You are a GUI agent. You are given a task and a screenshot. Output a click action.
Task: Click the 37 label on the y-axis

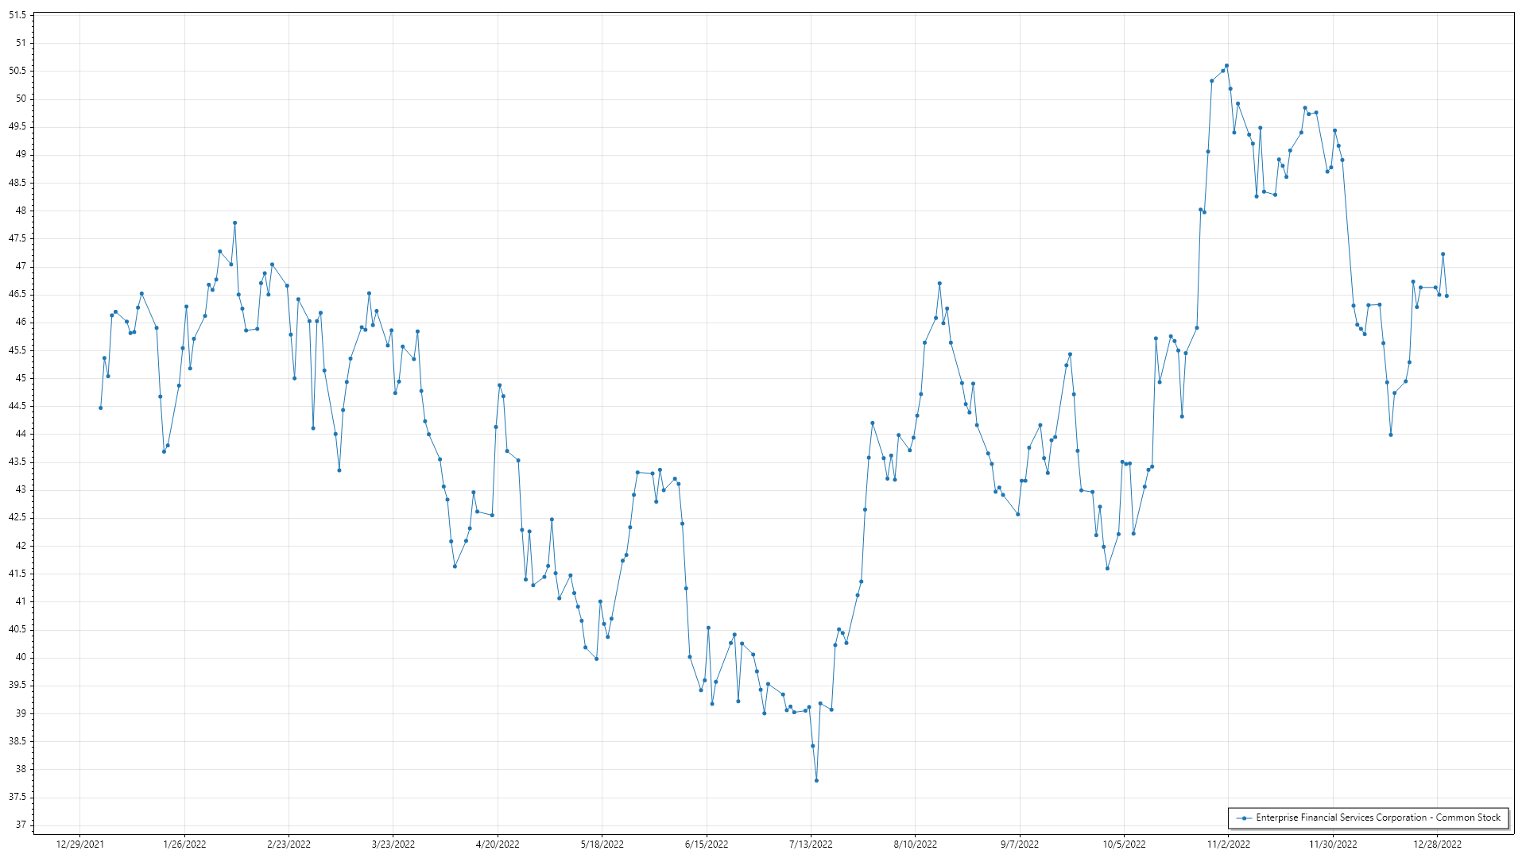tap(21, 825)
